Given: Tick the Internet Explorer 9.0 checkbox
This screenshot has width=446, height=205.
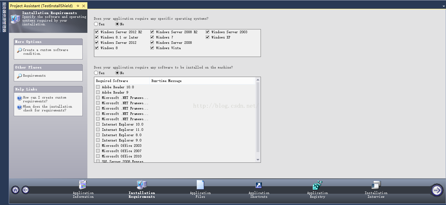Looking at the screenshot, I should point(98,140).
